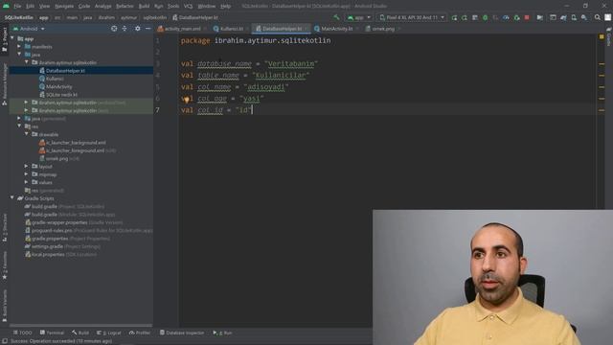The width and height of the screenshot is (613, 345).
Task: Toggle tool window quick access icon in status bar
Action: [x=4, y=341]
